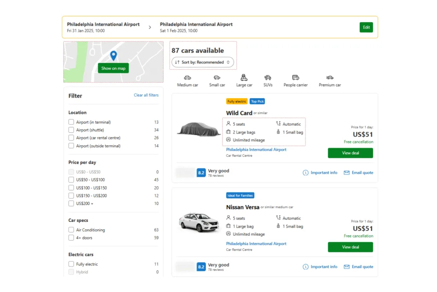Screen dimensions: 437x292
Task: Click the Show on map button
Action: [113, 68]
